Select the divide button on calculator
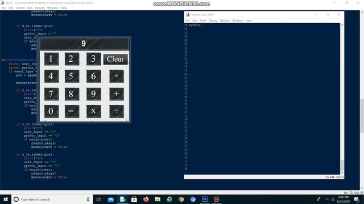Screen dimensions: 364x204 click(117, 111)
